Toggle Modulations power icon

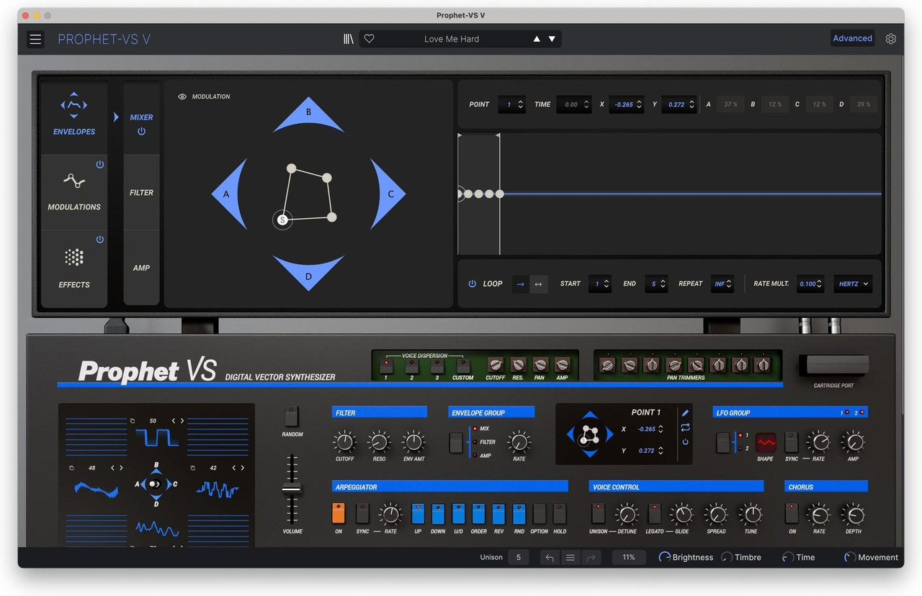(100, 164)
